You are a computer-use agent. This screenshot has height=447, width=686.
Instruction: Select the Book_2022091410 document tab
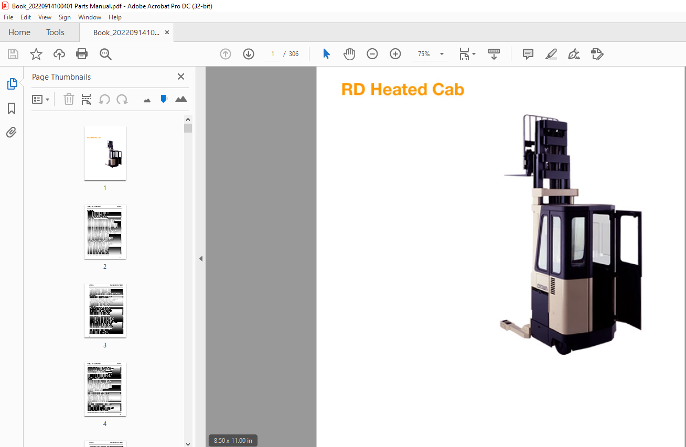click(126, 32)
